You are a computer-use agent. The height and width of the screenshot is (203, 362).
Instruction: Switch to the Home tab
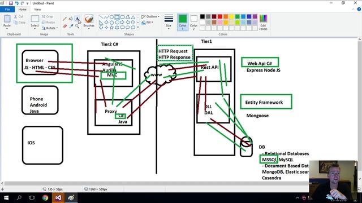click(23, 10)
